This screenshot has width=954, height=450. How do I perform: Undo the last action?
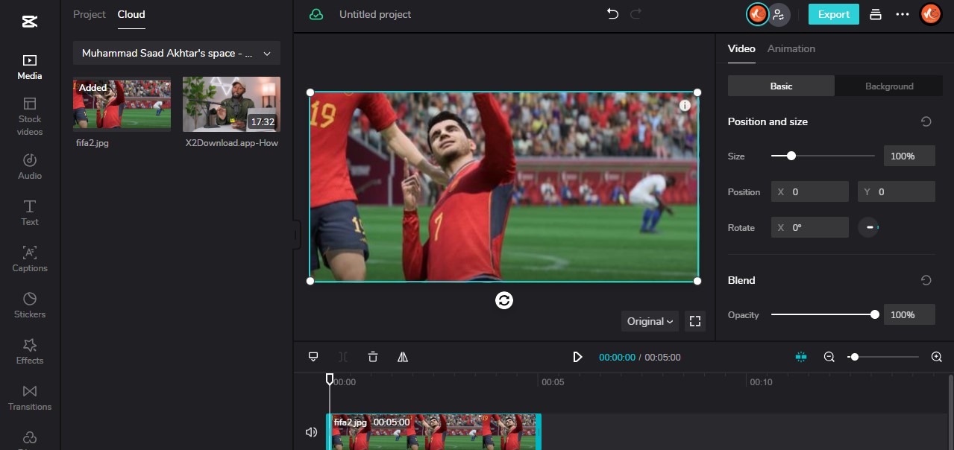[x=613, y=14]
